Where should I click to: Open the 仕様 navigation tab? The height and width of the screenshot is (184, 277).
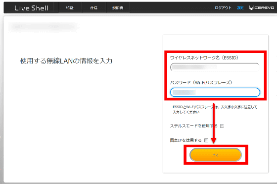(93, 8)
